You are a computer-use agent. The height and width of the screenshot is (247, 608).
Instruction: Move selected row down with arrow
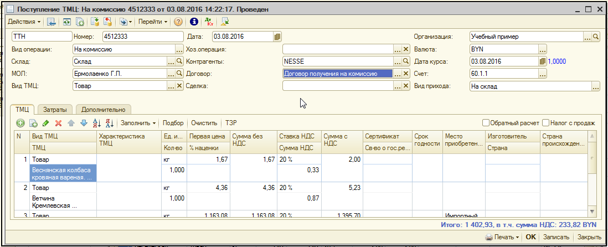83,123
